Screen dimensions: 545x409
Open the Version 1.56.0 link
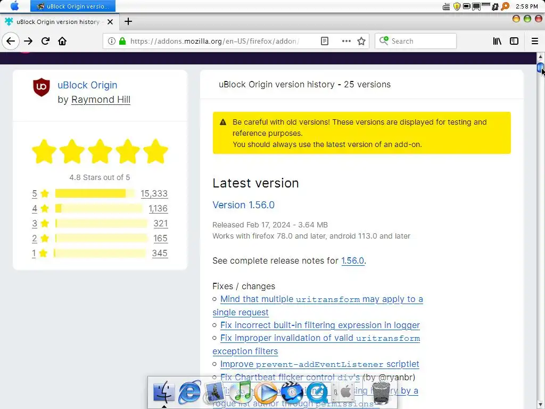coord(243,205)
